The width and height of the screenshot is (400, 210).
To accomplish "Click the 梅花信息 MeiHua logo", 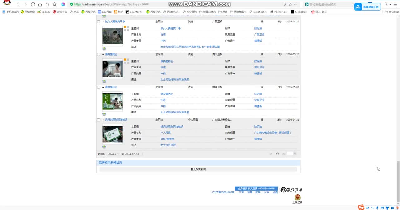I will (291, 190).
